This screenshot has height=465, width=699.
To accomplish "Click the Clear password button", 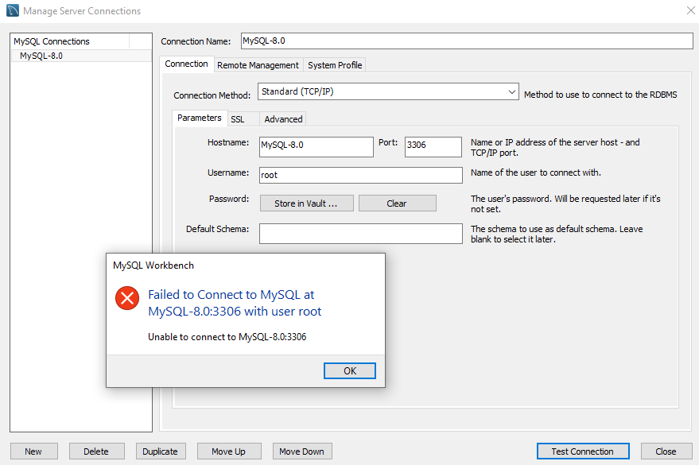I will (x=397, y=203).
